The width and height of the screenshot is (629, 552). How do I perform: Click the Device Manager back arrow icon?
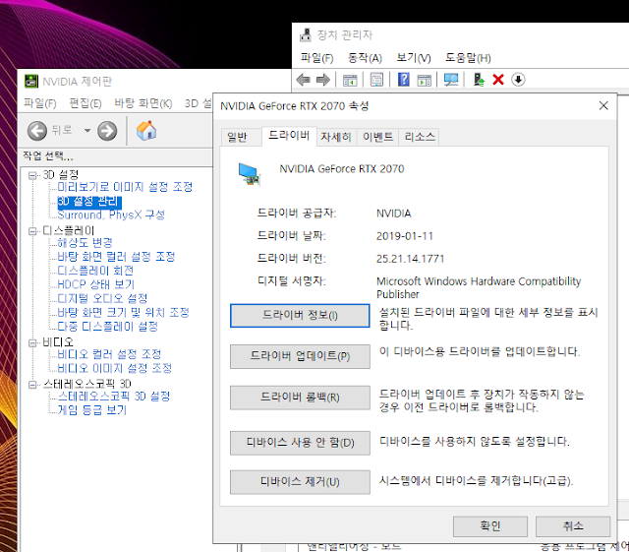304,80
